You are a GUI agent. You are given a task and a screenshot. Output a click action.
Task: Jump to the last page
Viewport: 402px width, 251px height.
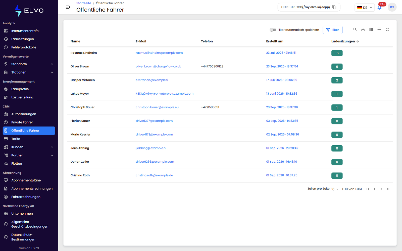388,189
